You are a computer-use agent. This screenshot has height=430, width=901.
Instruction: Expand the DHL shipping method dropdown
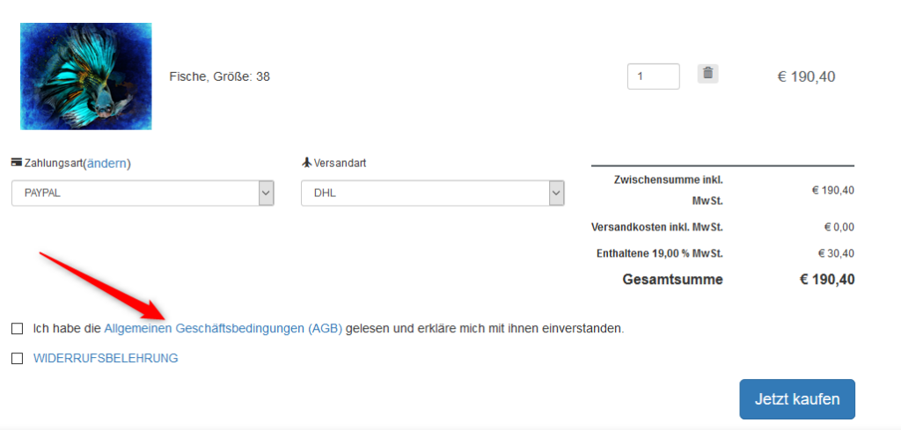[x=432, y=193]
